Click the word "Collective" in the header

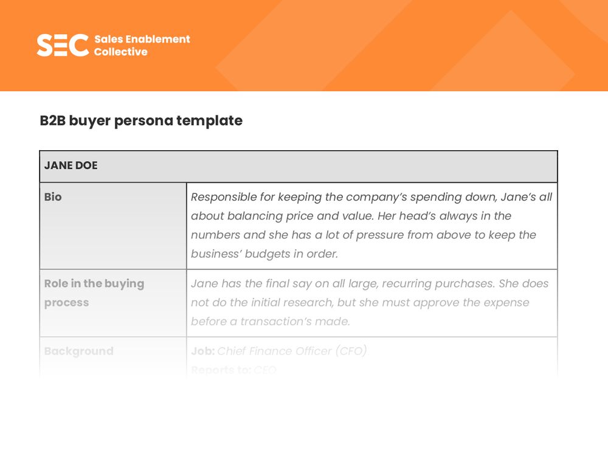click(x=120, y=52)
